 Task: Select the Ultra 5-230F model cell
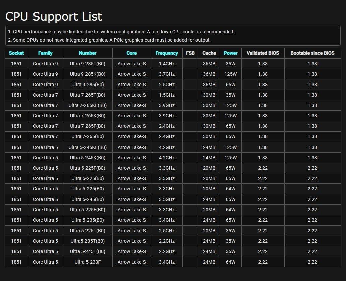pos(88,262)
